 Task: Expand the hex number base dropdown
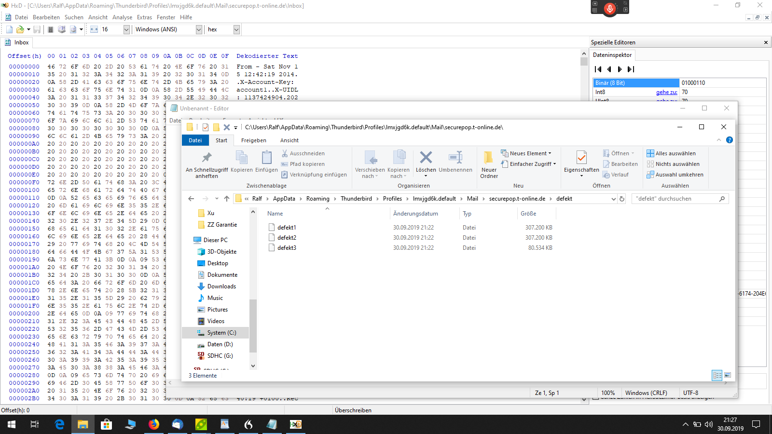tap(236, 29)
